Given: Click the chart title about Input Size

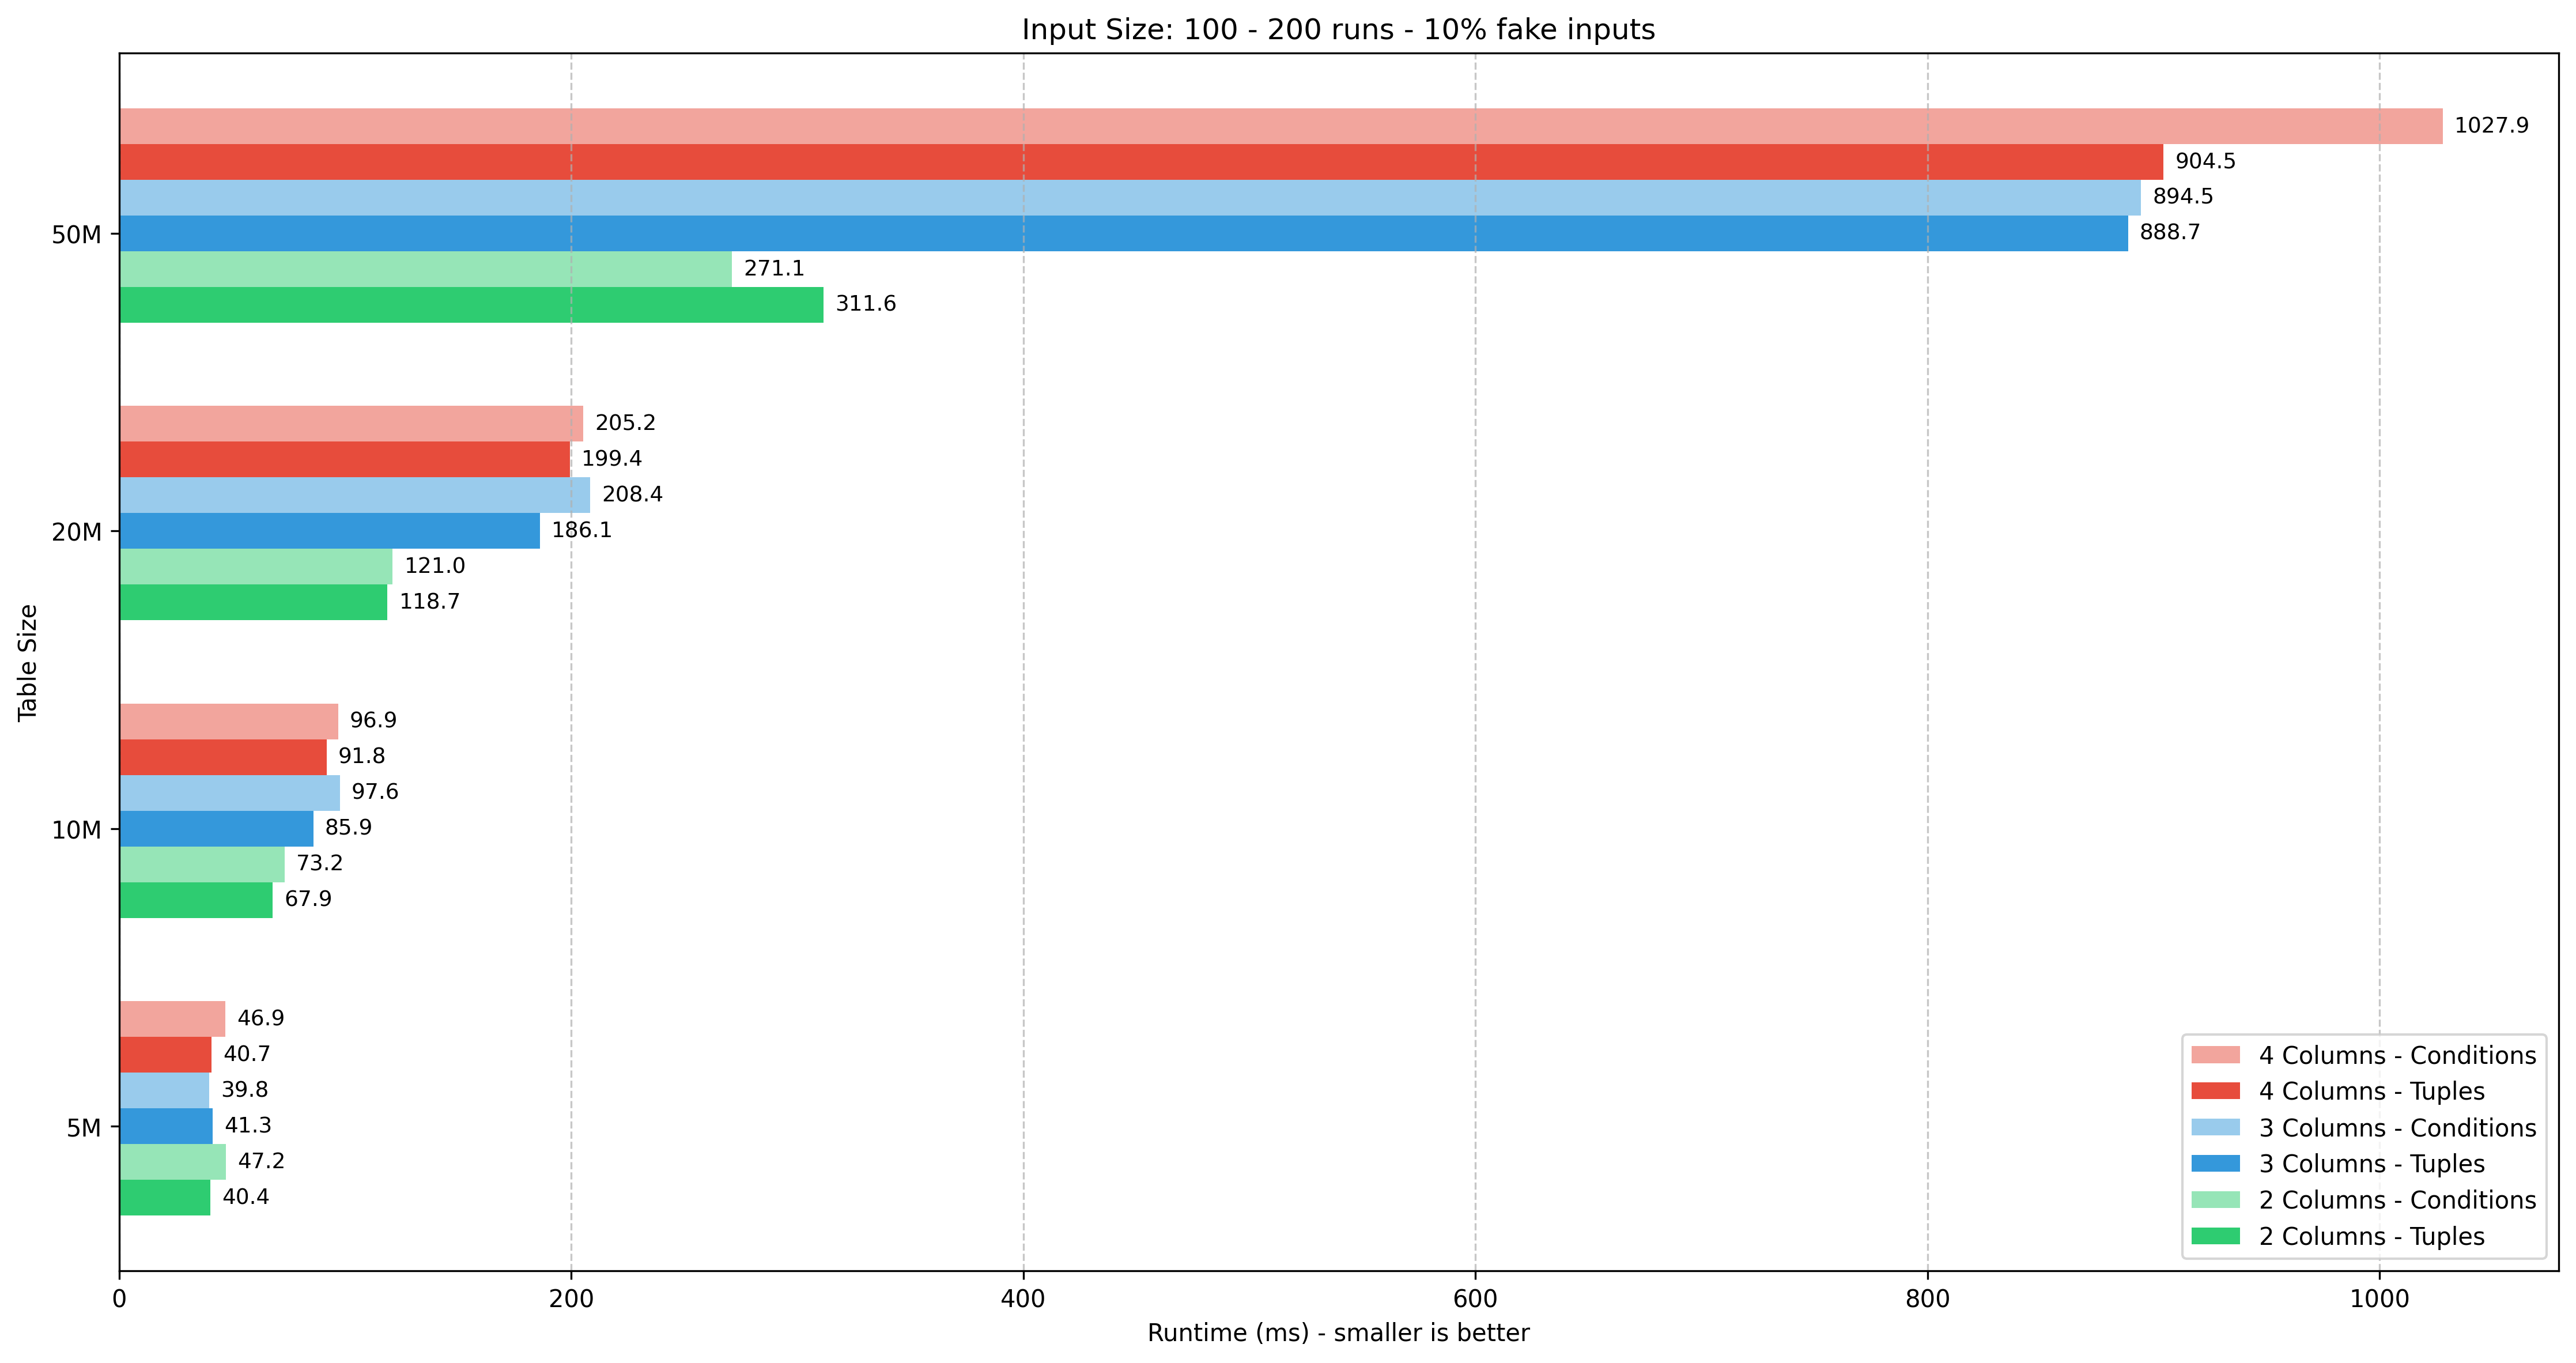Looking at the screenshot, I should tap(1338, 29).
